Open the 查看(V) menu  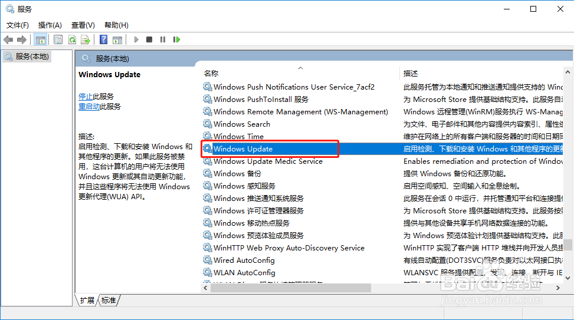click(83, 25)
